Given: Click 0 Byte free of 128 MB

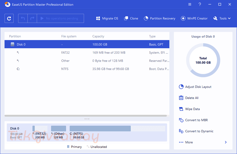Looking at the screenshot, I should click(108, 61).
